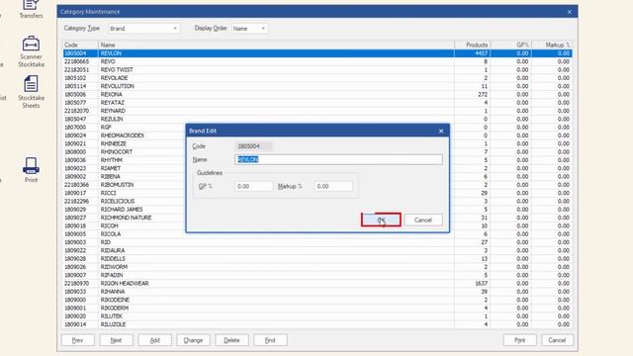
Task: Open the Category Type dropdown
Action: point(143,29)
